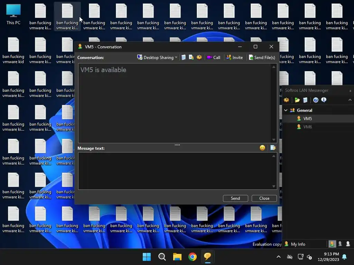
Task: Click the message text scroll down arrow
Action: point(274,186)
